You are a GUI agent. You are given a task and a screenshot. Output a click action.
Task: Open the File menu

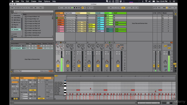pyautogui.click(x=22, y=1)
